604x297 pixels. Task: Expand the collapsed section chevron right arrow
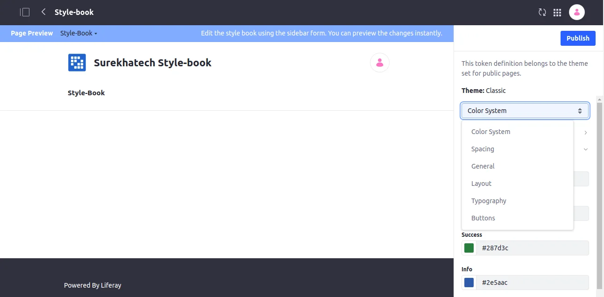pyautogui.click(x=586, y=133)
